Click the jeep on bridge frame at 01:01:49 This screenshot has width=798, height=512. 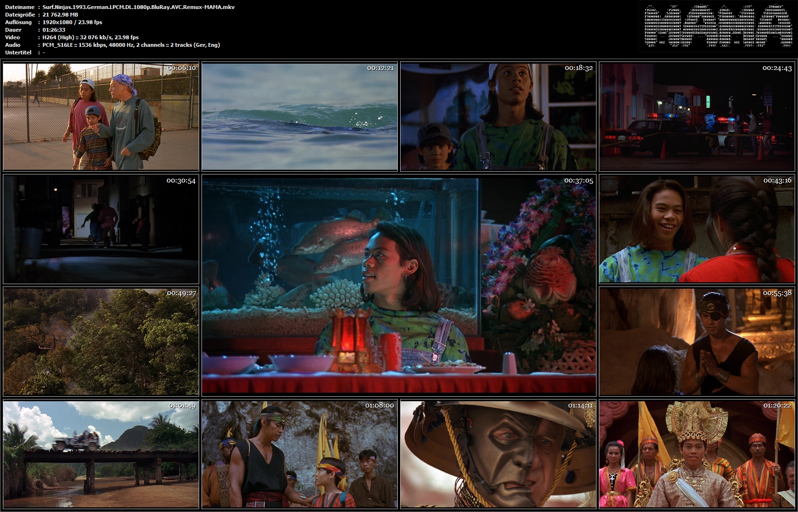click(101, 454)
